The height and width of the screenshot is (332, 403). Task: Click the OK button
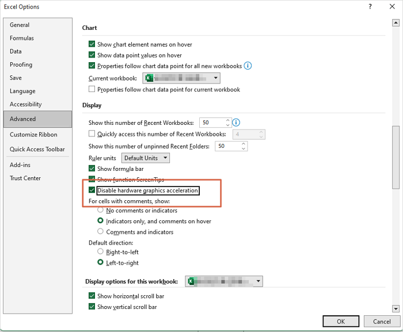point(341,322)
